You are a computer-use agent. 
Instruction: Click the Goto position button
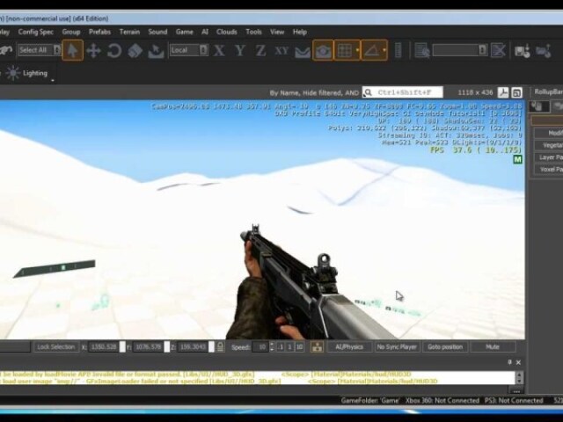tap(445, 347)
